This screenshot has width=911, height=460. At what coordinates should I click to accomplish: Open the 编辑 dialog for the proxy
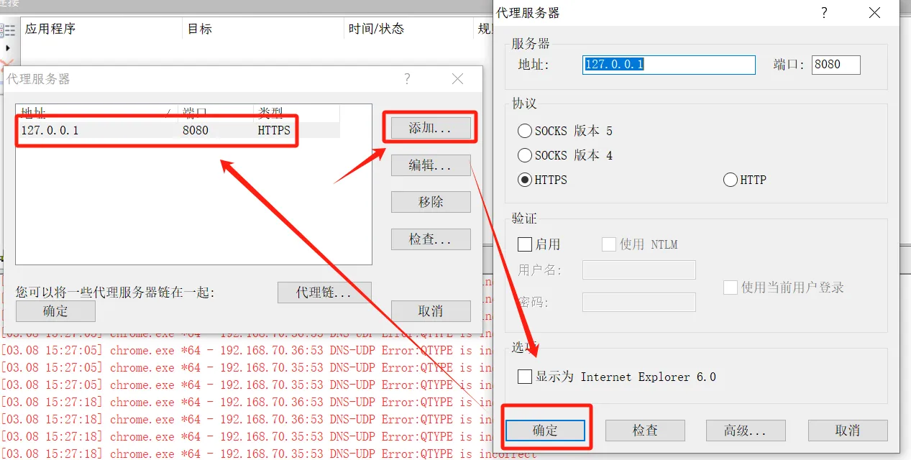[430, 165]
